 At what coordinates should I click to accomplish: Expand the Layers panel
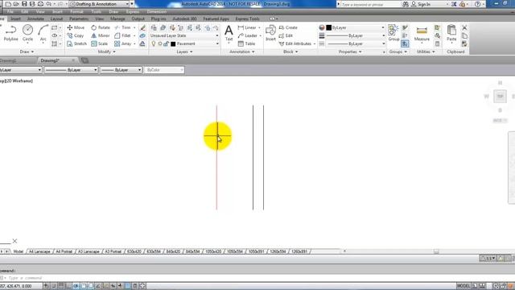(184, 52)
